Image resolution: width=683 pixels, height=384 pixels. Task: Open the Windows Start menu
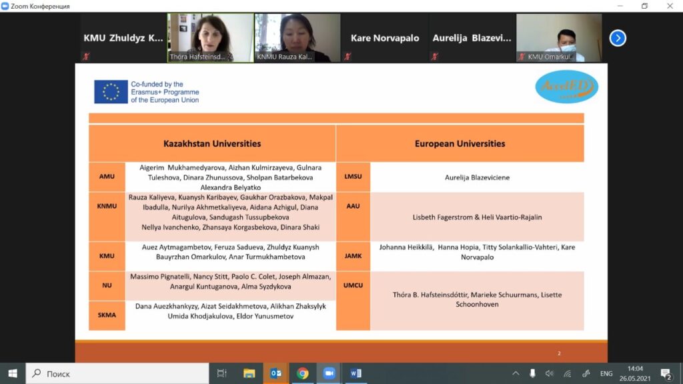tap(12, 373)
